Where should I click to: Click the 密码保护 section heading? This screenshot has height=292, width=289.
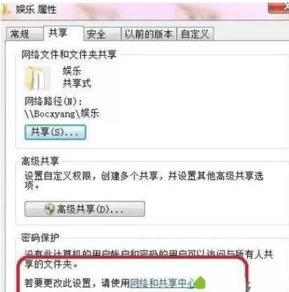coord(40,238)
